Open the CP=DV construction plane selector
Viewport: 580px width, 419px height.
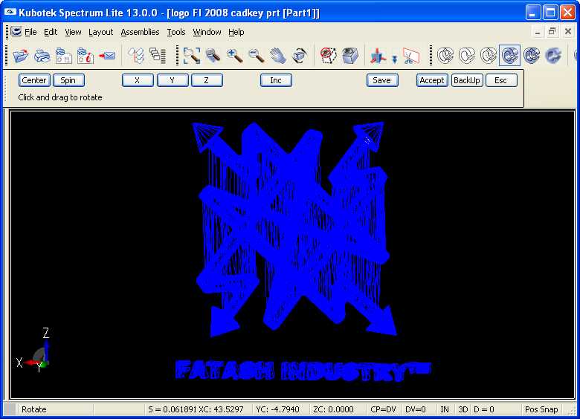click(x=385, y=409)
